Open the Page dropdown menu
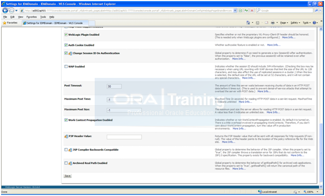The image size is (325, 196). pyautogui.click(x=284, y=23)
